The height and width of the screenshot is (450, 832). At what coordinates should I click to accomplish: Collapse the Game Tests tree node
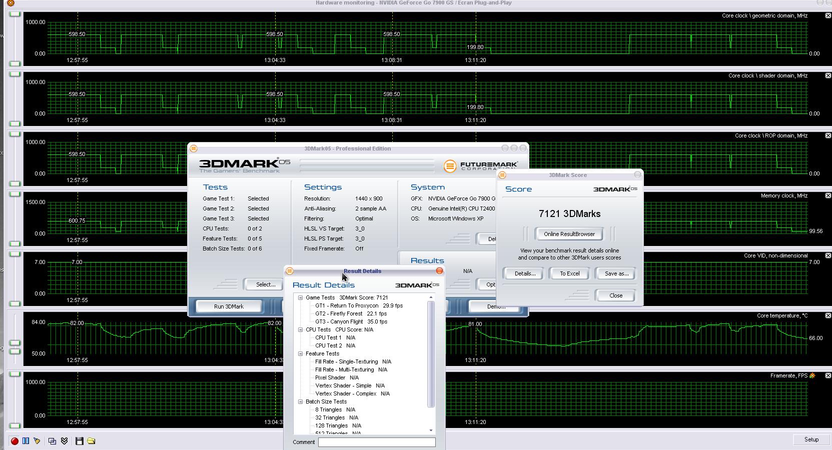(300, 297)
